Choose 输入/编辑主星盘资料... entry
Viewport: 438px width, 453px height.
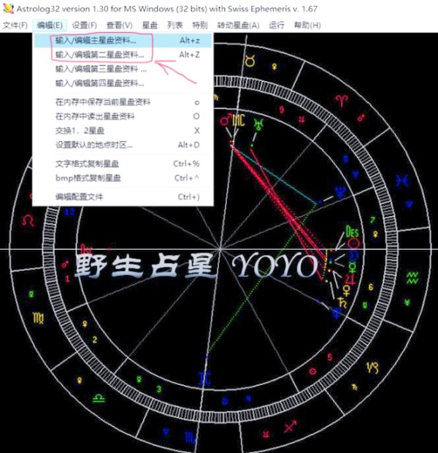click(x=123, y=40)
